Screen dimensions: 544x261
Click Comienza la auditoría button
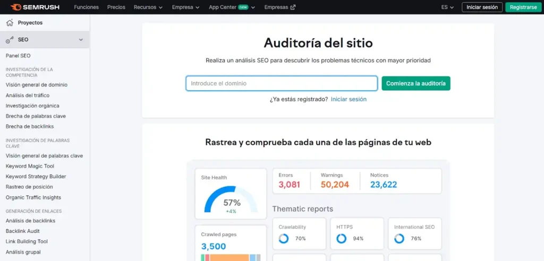pos(416,83)
